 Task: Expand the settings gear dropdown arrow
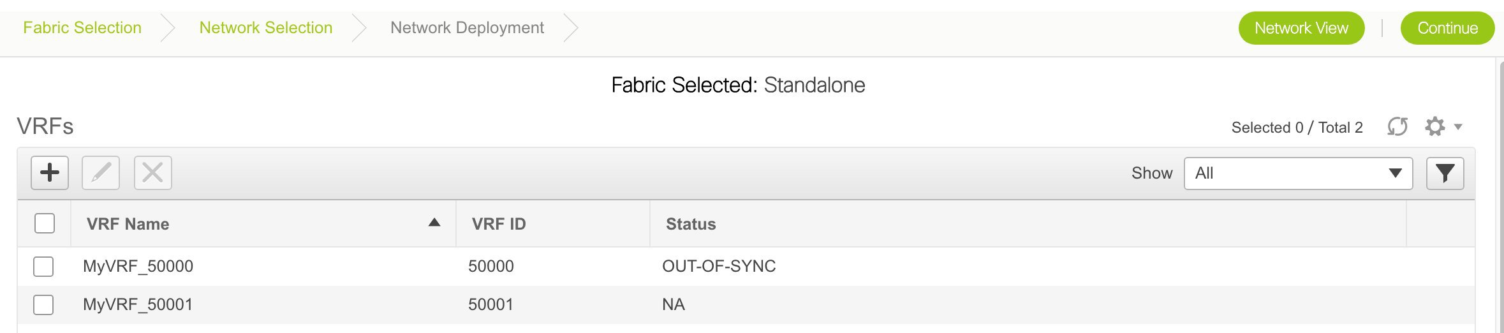click(1458, 127)
